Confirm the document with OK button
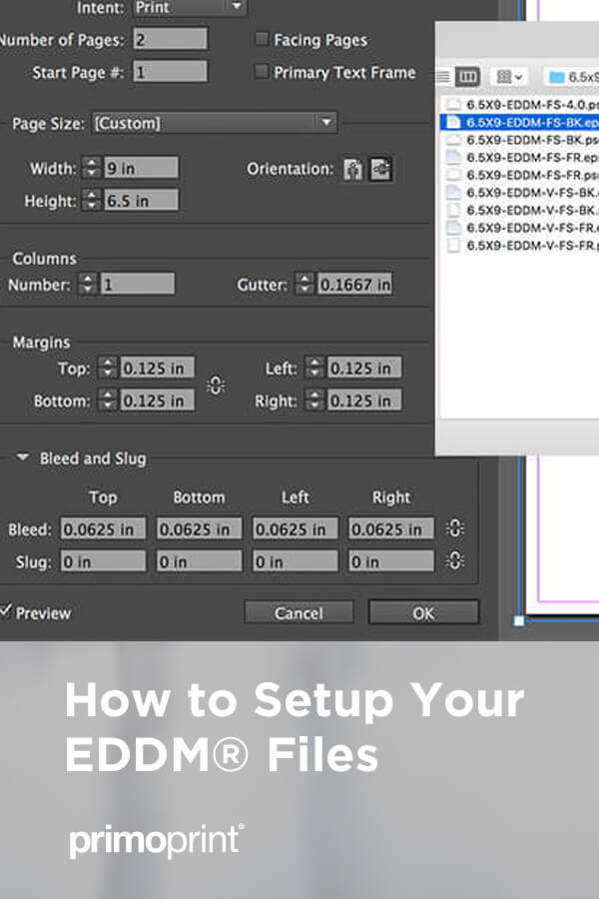This screenshot has width=599, height=899. (x=423, y=612)
